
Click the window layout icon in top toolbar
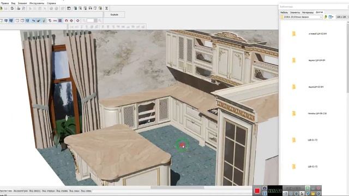coord(69,8)
